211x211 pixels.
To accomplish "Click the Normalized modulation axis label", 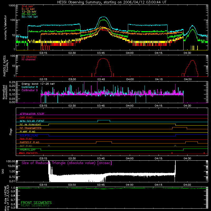I will (x=5, y=92).
